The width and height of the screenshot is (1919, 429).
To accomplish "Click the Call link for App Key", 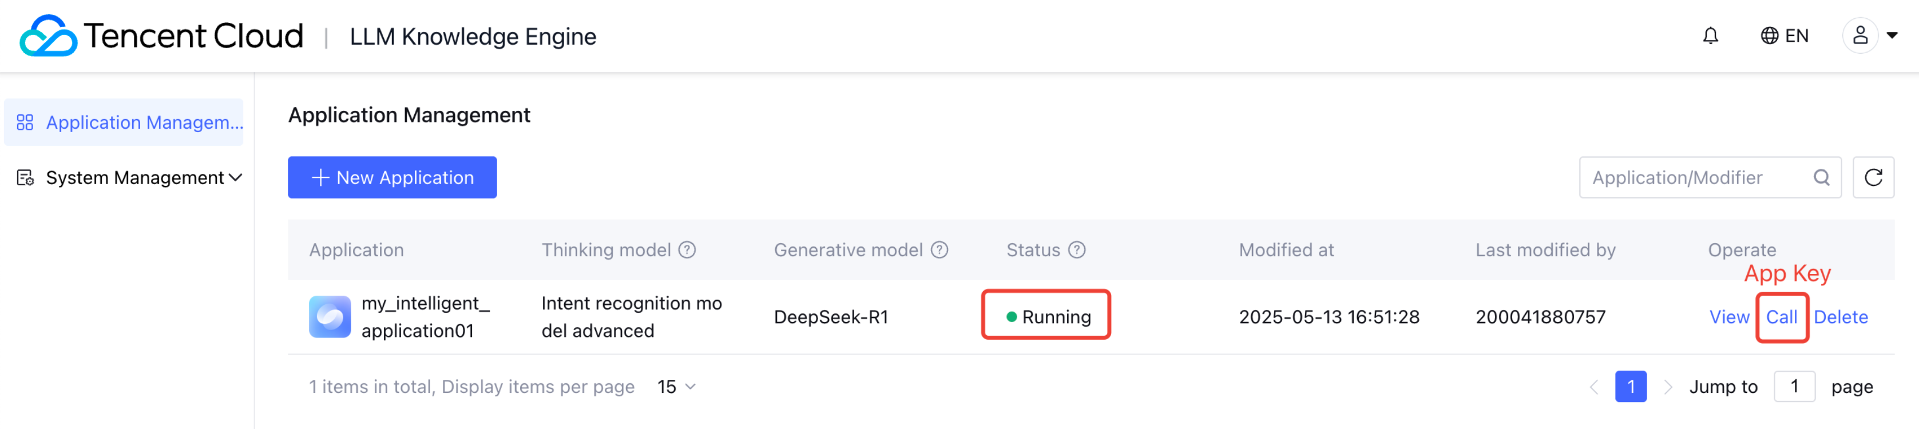I will (x=1781, y=317).
